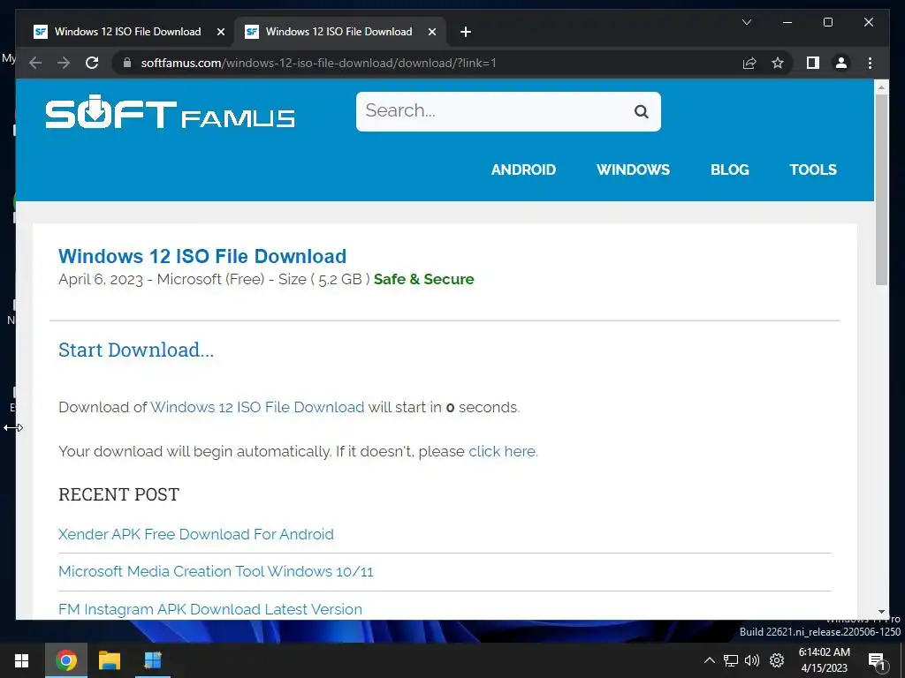Viewport: 905px width, 678px height.
Task: Open Xender APK Free Download post
Action: click(x=196, y=534)
